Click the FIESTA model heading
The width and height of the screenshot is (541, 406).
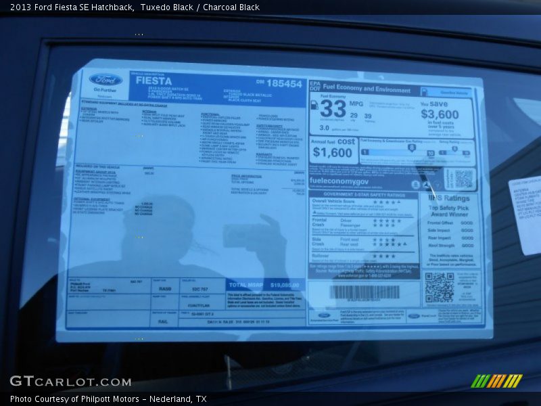point(154,81)
